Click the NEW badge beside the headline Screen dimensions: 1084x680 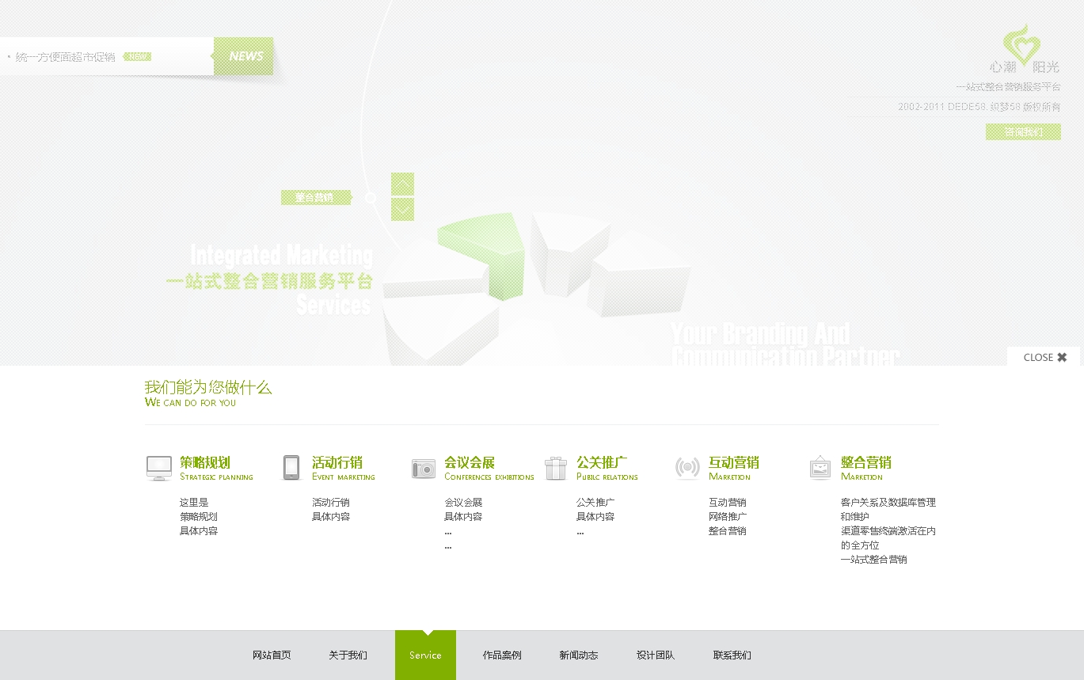coord(138,56)
